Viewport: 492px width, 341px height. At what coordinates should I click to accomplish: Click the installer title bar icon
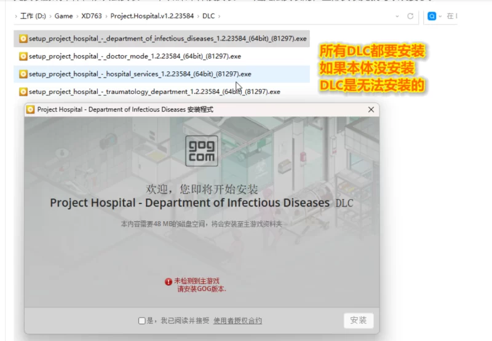30,110
